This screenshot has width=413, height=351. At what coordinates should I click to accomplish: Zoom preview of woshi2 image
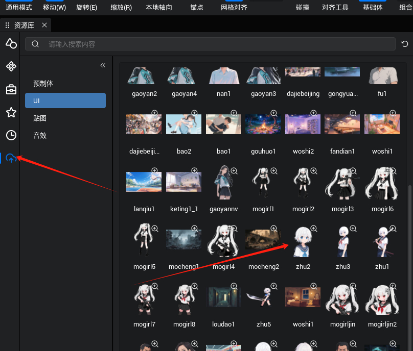[x=314, y=113]
